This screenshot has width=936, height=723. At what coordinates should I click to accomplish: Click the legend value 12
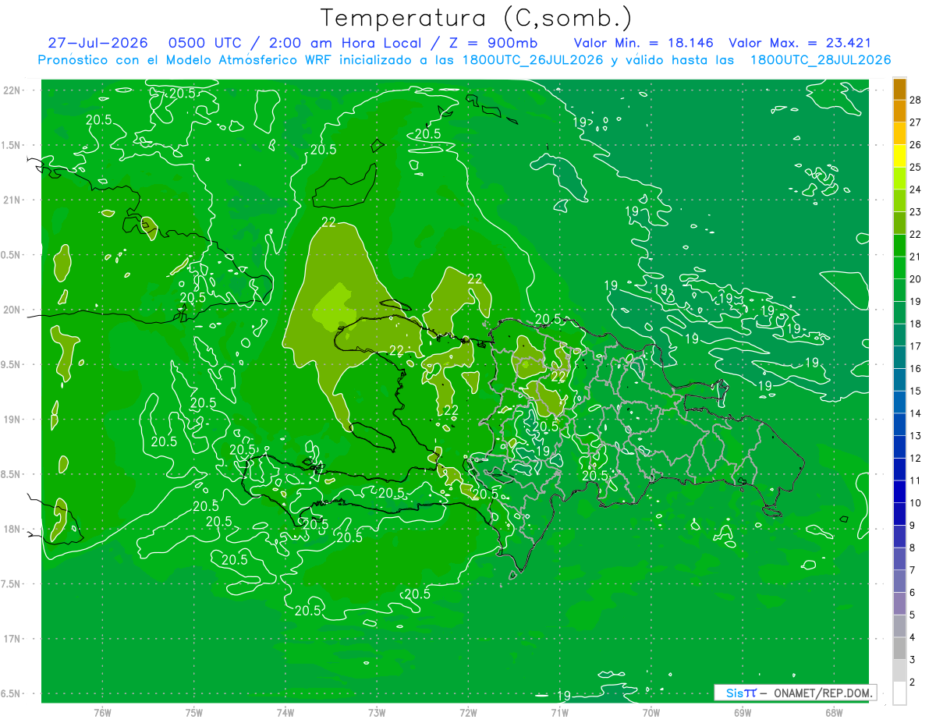point(916,458)
